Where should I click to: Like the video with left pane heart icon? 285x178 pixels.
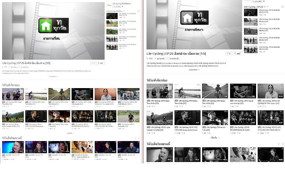point(93,63)
